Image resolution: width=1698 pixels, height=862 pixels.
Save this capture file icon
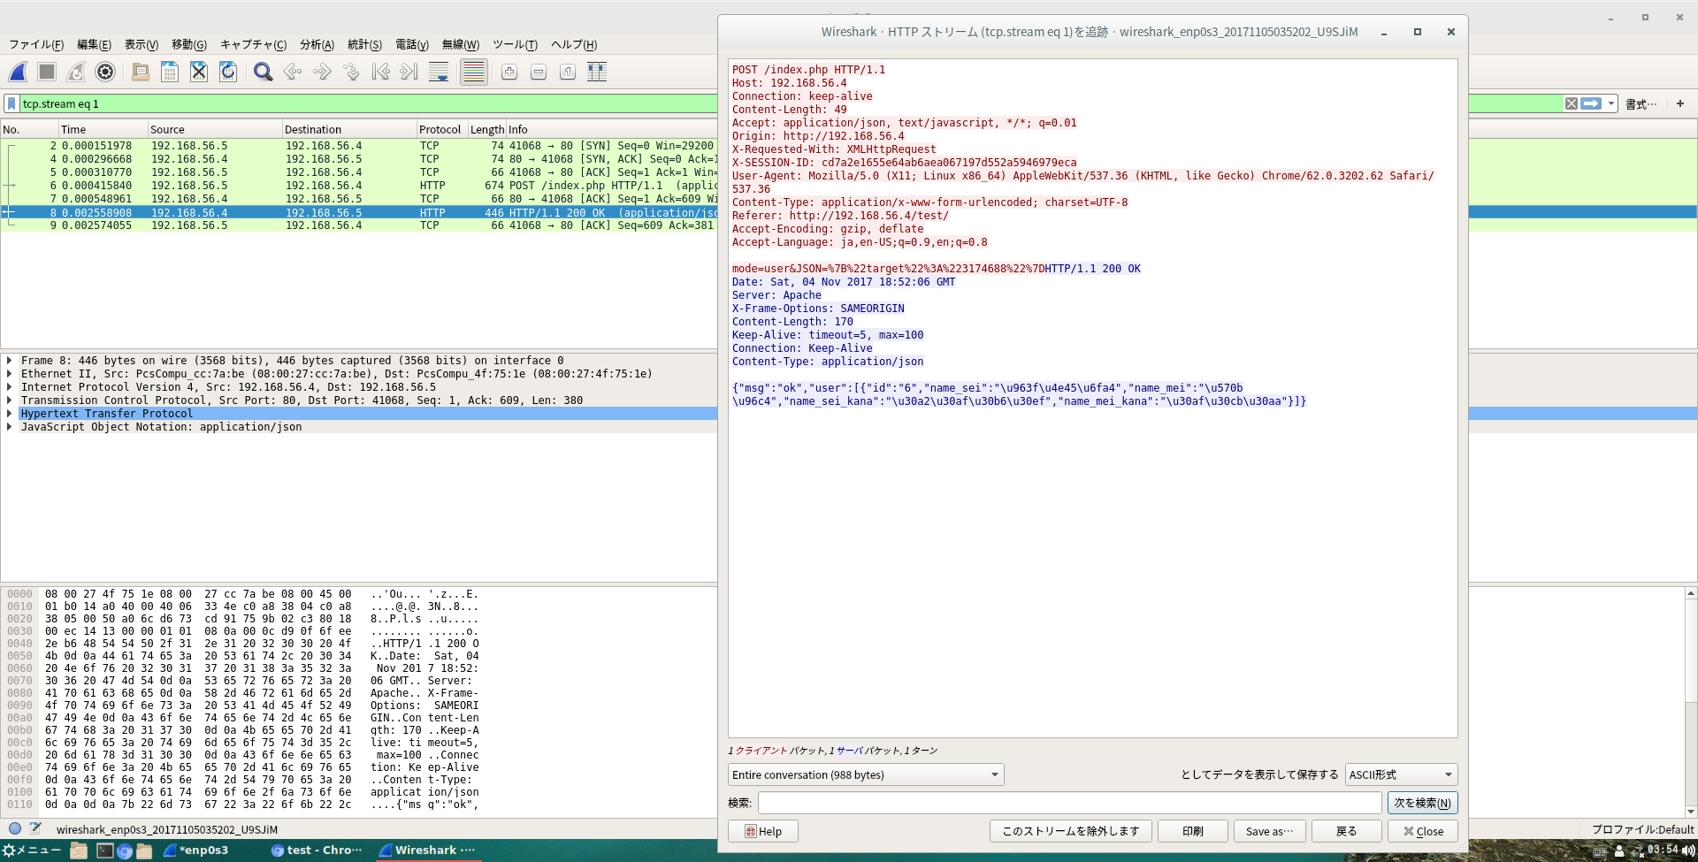(x=170, y=72)
